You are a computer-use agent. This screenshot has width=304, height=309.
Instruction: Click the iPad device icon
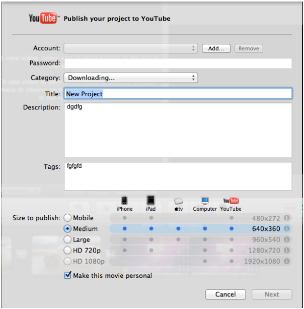(x=150, y=200)
